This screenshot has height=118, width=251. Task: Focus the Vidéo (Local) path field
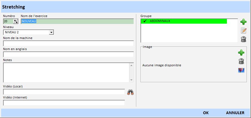(x=64, y=92)
